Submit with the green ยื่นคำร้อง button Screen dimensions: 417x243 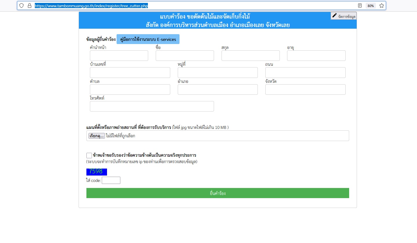(218, 193)
